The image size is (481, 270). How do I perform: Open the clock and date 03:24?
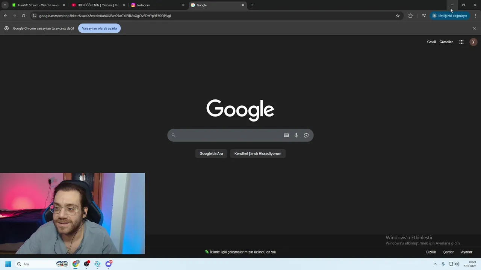pyautogui.click(x=470, y=264)
